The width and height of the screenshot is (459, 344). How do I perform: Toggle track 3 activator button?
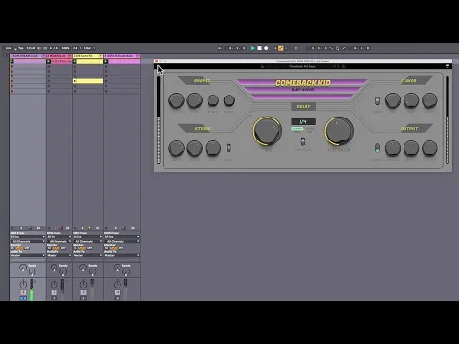click(83, 292)
